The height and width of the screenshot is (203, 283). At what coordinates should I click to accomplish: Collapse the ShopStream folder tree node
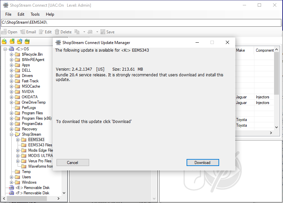(12, 134)
